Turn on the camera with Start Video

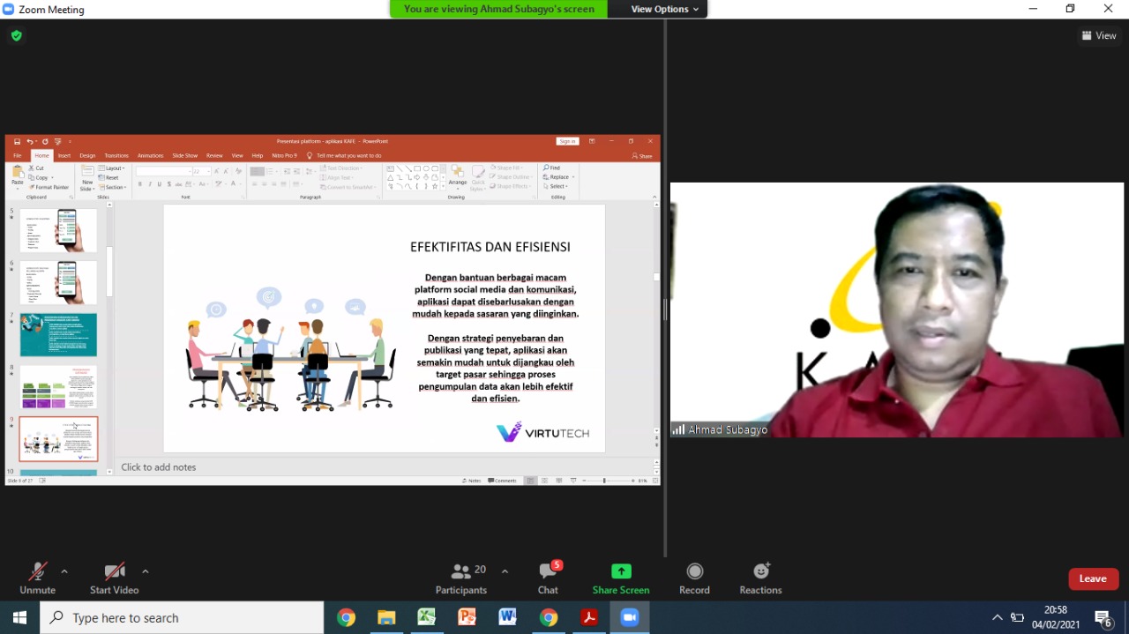click(x=114, y=578)
